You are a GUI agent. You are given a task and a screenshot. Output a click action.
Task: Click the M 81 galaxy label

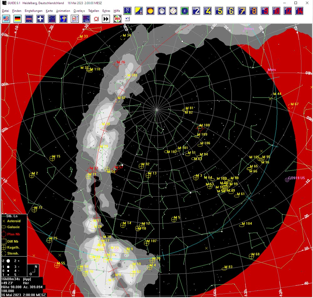tap(189, 108)
